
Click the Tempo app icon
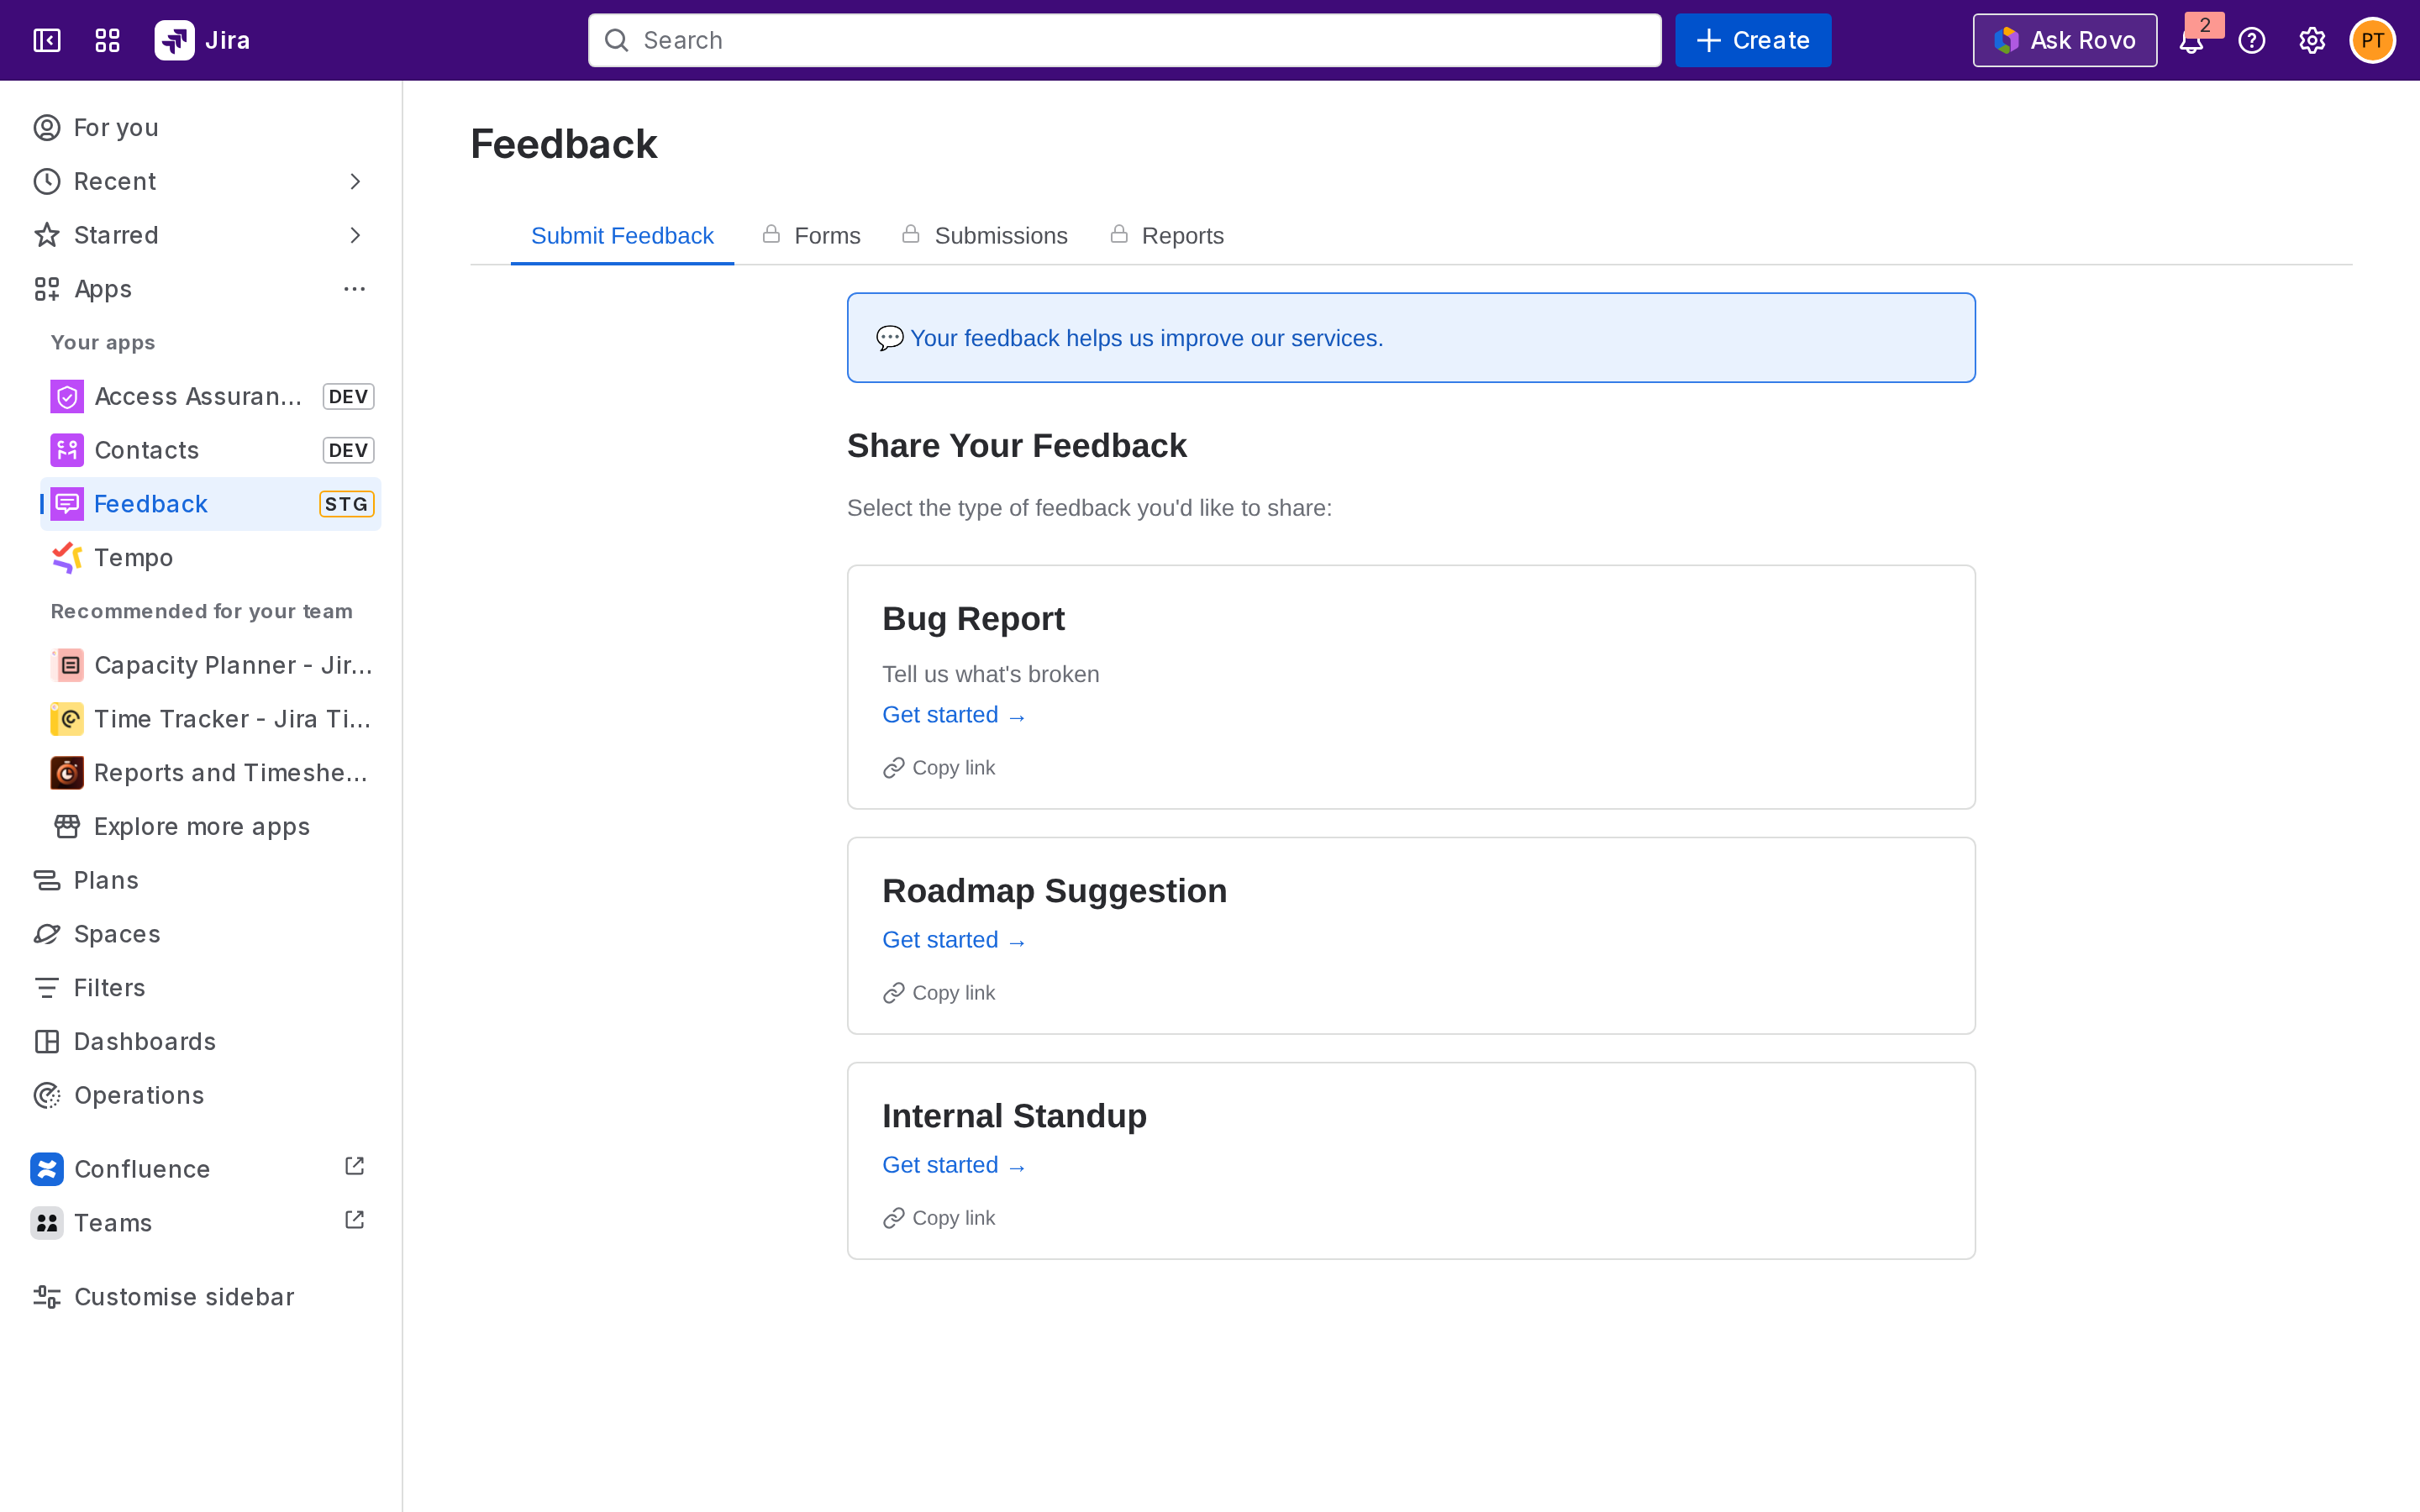(67, 558)
